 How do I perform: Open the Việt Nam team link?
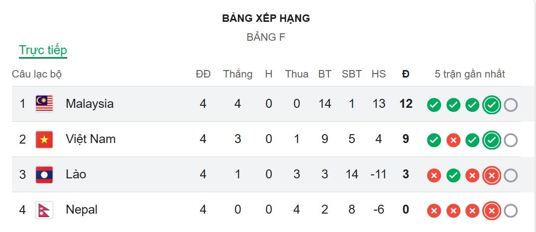(x=91, y=139)
